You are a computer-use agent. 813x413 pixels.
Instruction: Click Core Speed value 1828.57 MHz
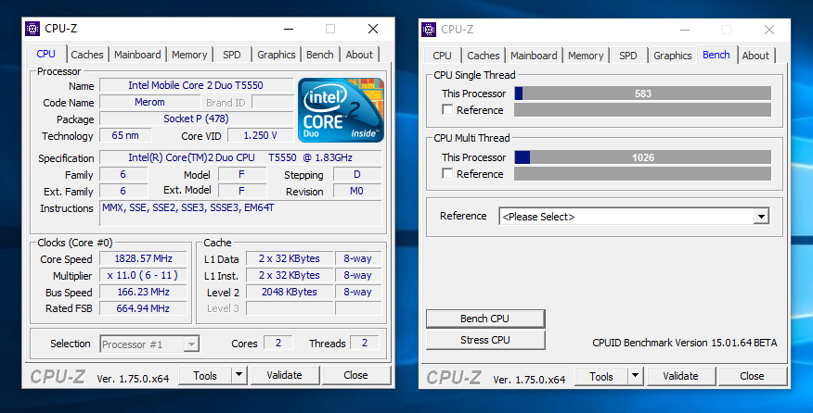click(x=143, y=258)
